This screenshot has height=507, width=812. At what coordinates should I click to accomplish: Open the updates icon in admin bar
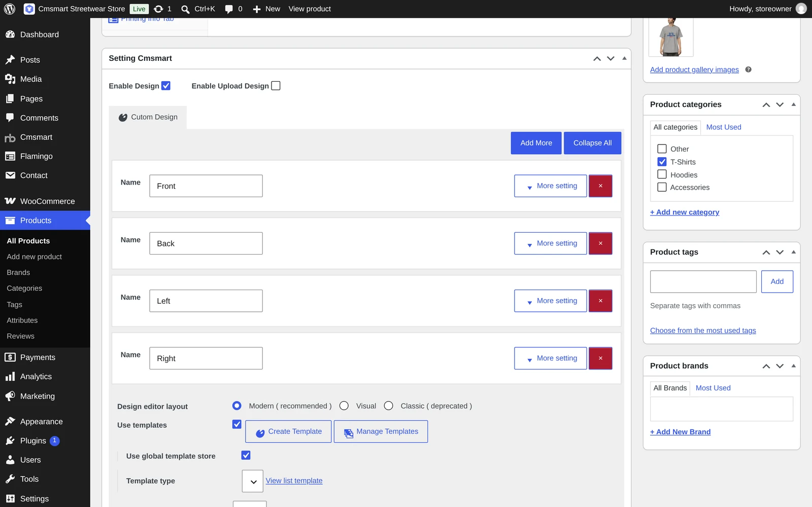point(158,9)
